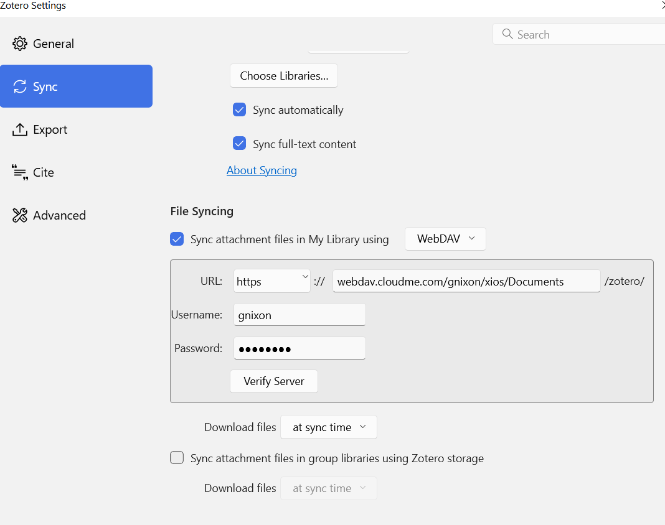Click the Choose Libraries button
Image resolution: width=665 pixels, height=525 pixels.
coord(284,76)
